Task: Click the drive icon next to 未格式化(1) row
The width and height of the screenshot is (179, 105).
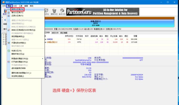Action: [46, 42]
